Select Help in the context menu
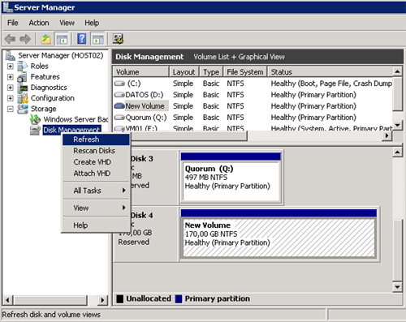This screenshot has width=406, height=322. (97, 225)
